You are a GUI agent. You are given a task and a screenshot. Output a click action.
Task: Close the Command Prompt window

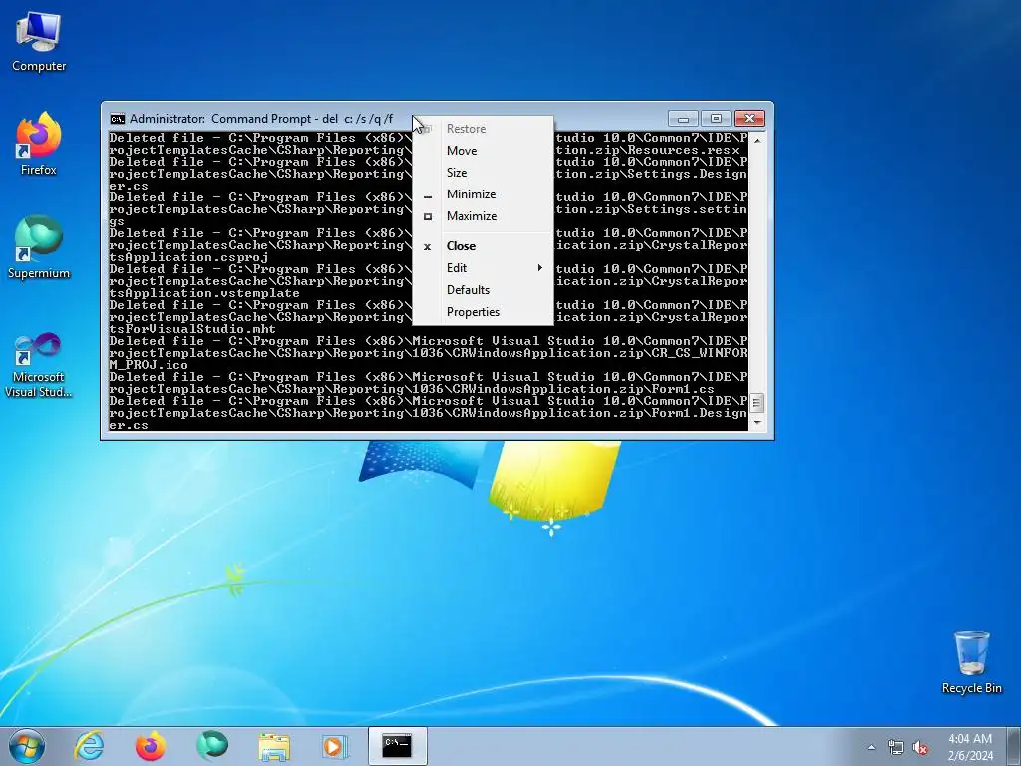point(749,119)
